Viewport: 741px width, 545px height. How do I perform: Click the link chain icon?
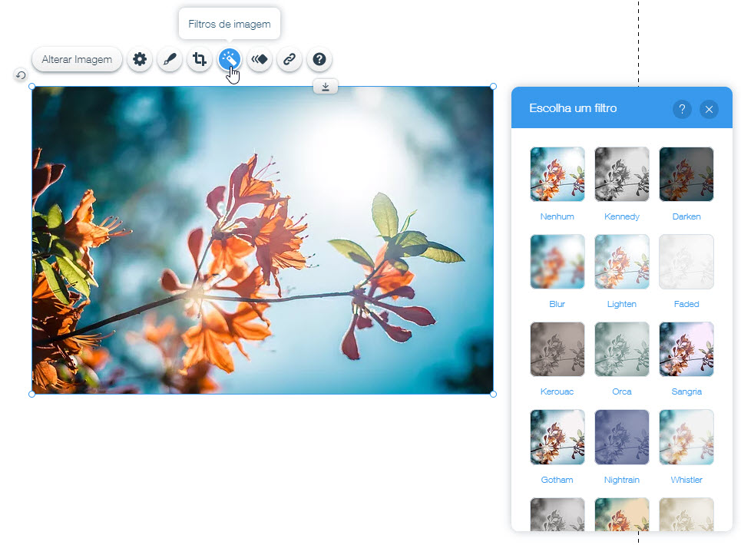[289, 59]
